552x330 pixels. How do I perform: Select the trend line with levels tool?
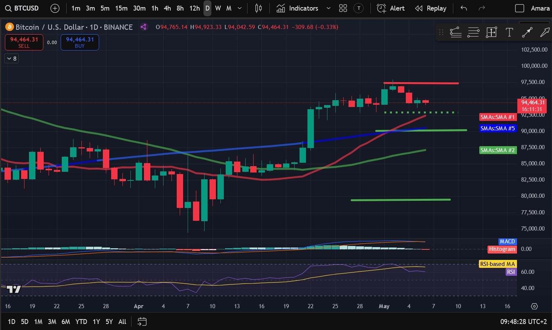456,32
